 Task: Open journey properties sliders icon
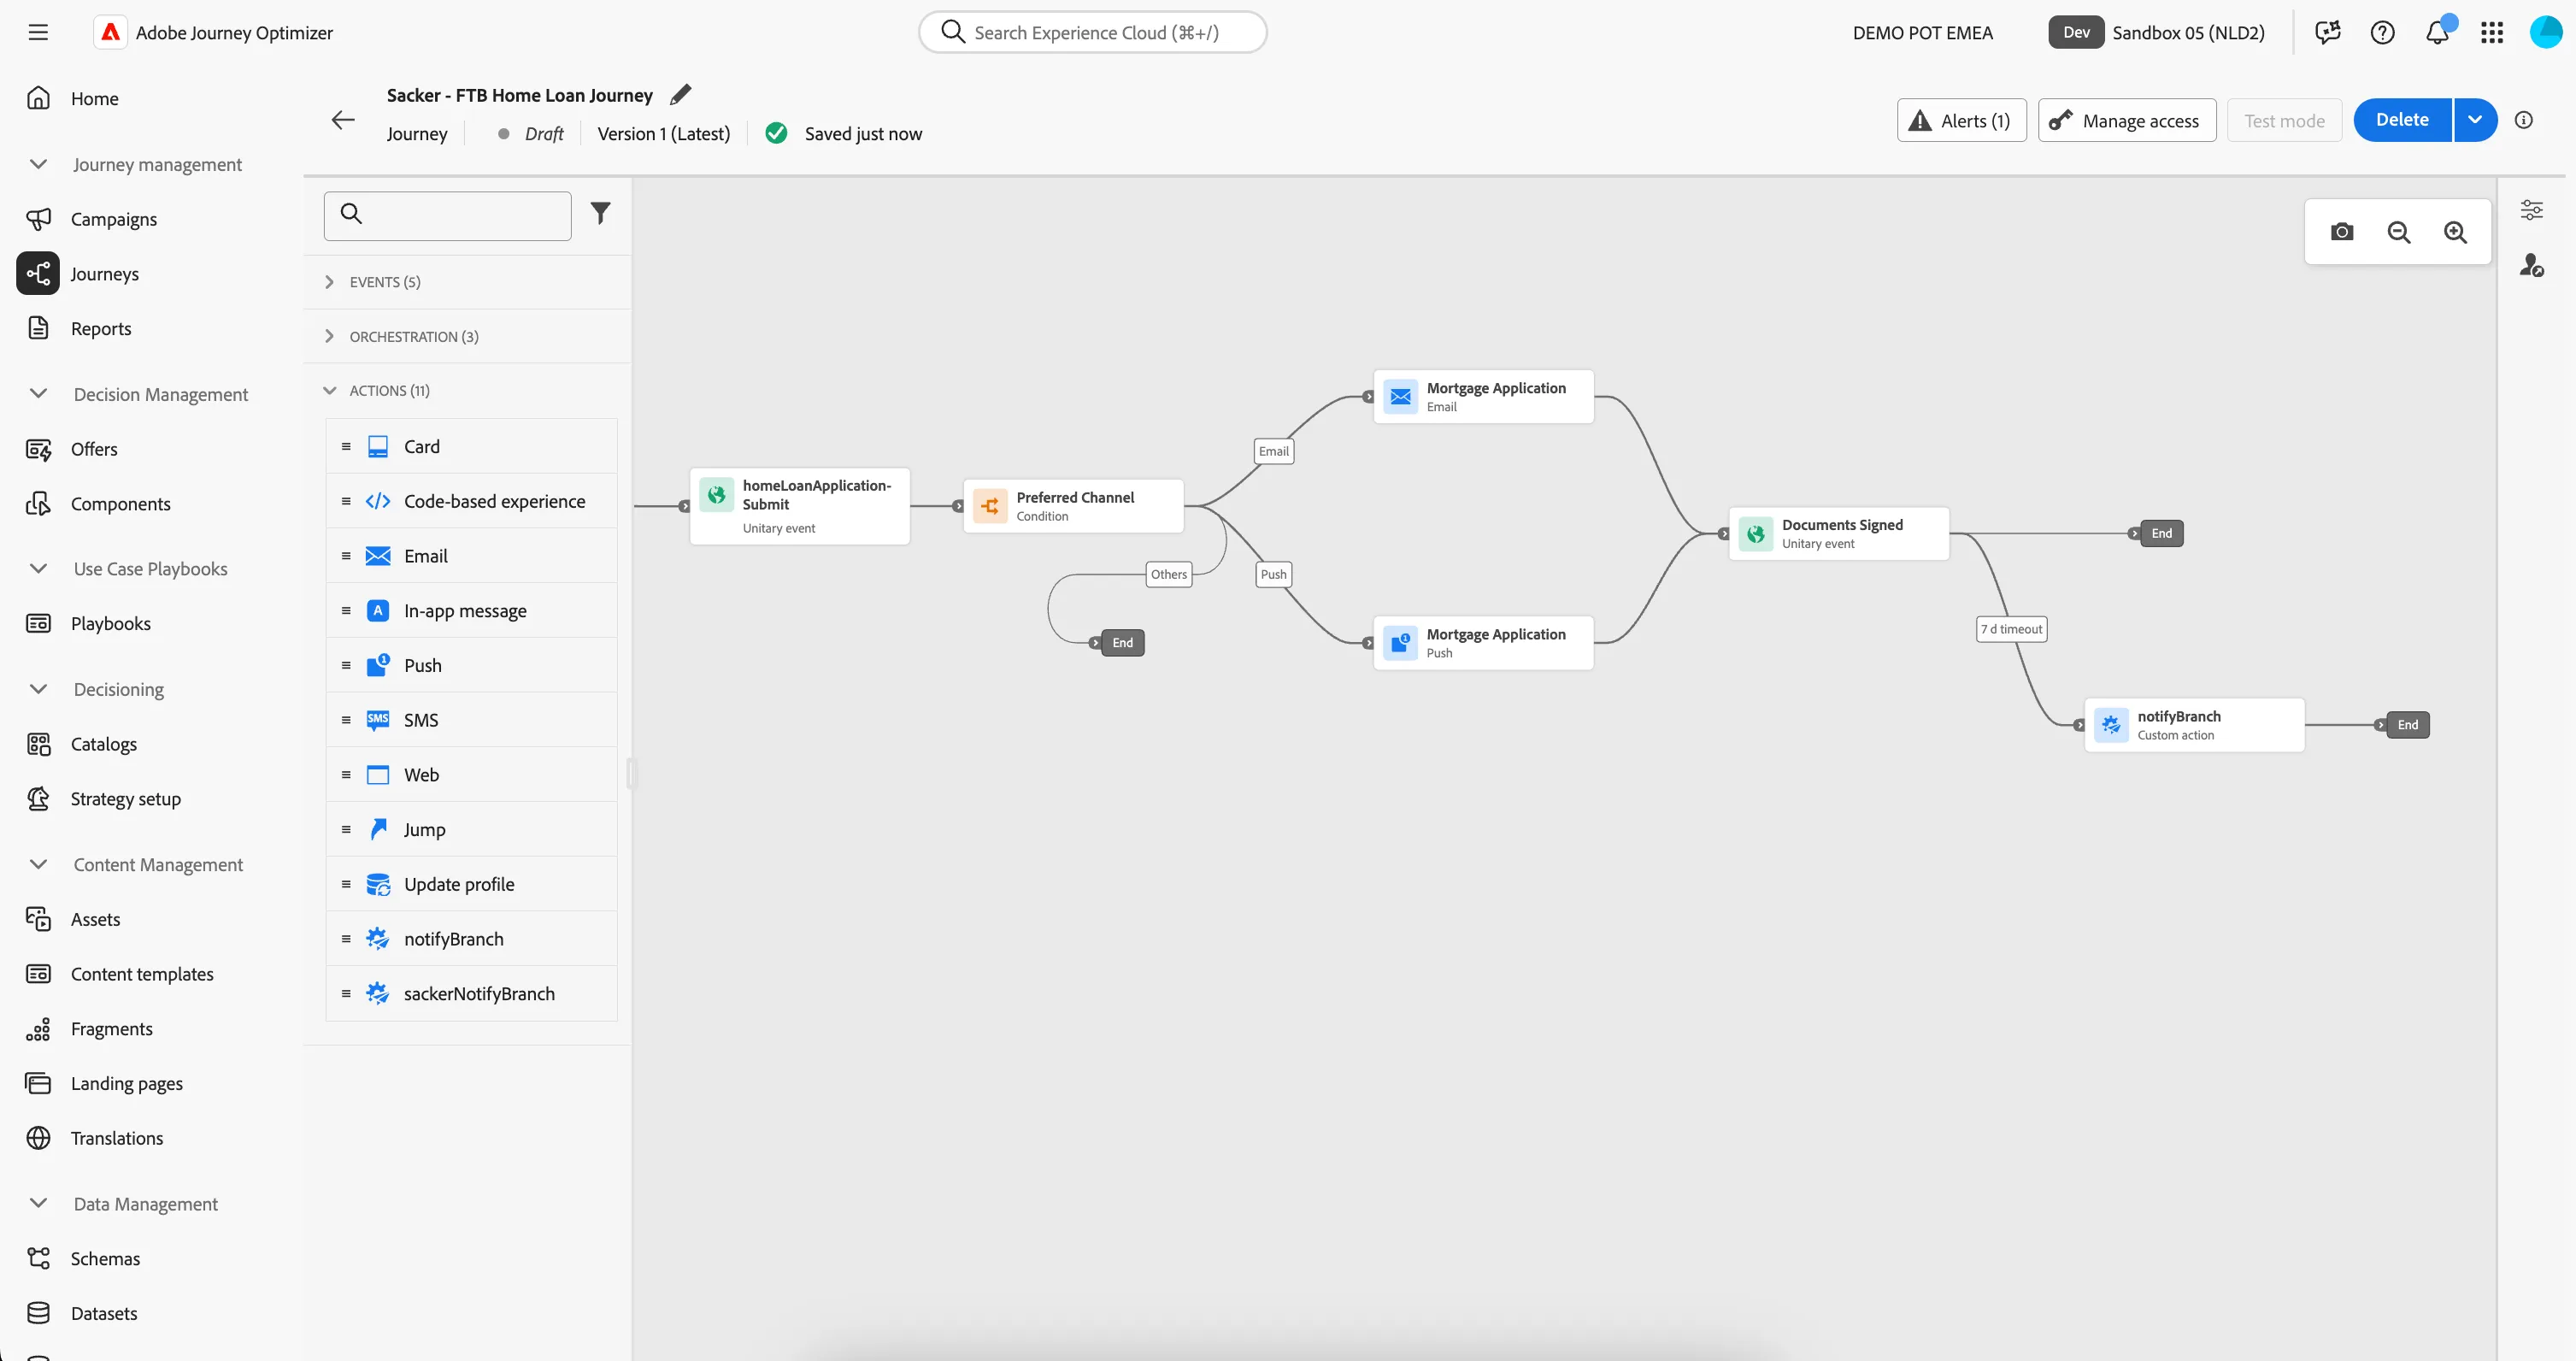click(2532, 210)
